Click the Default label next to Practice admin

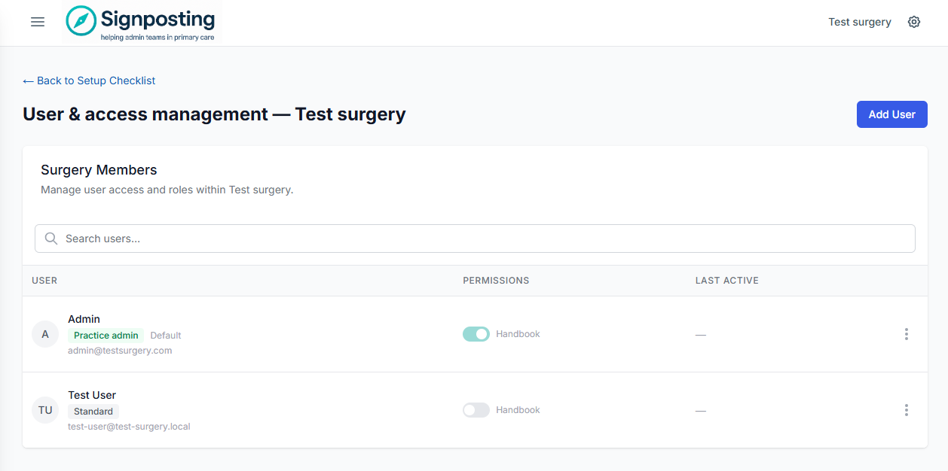(165, 335)
